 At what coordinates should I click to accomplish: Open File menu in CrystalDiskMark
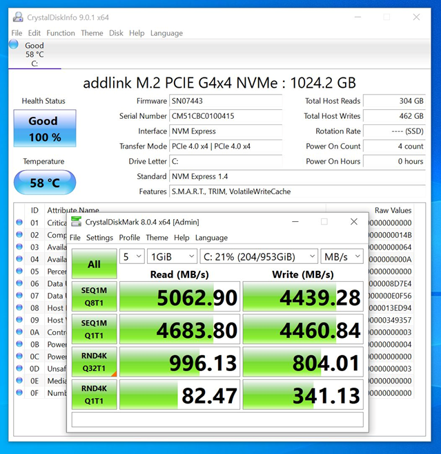tap(75, 238)
